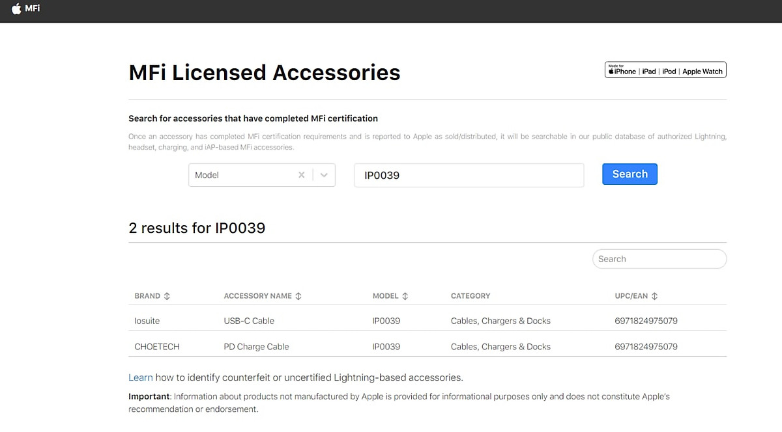Clear the Model selection with the X icon

pyautogui.click(x=301, y=175)
